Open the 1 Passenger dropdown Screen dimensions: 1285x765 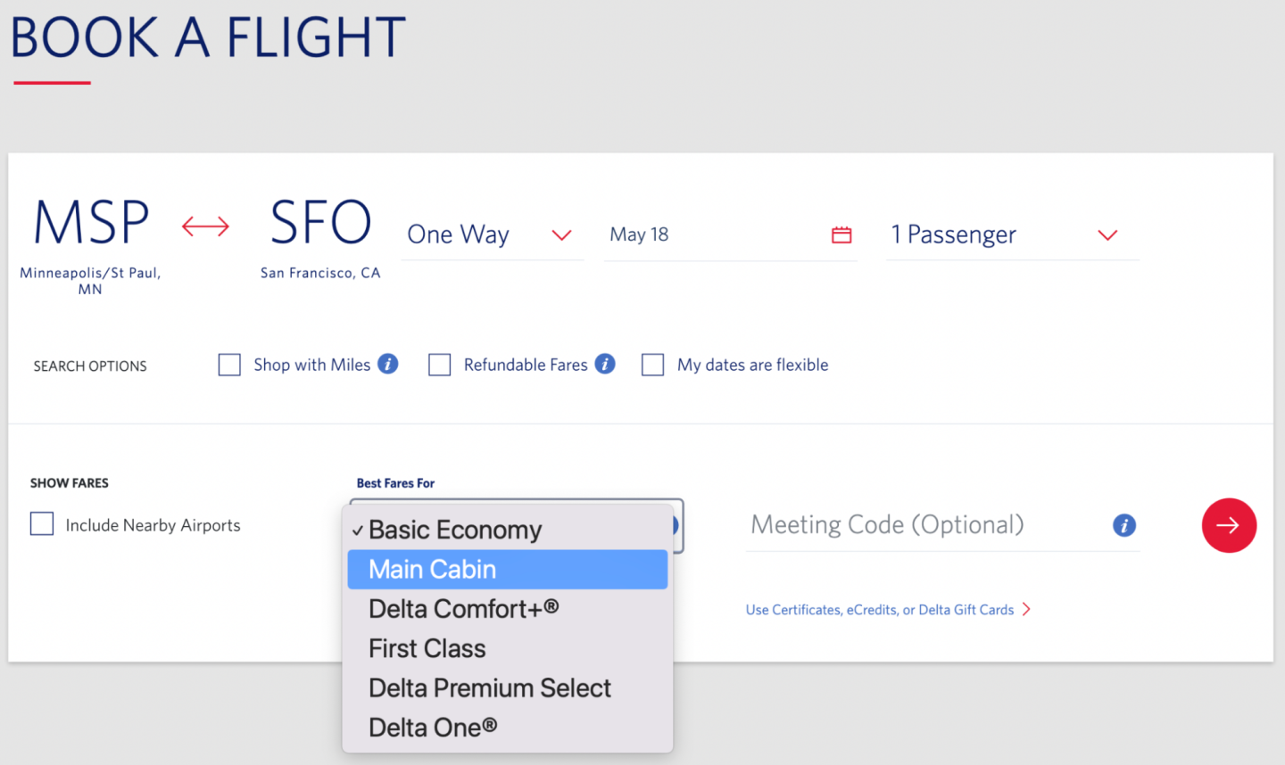point(1012,234)
